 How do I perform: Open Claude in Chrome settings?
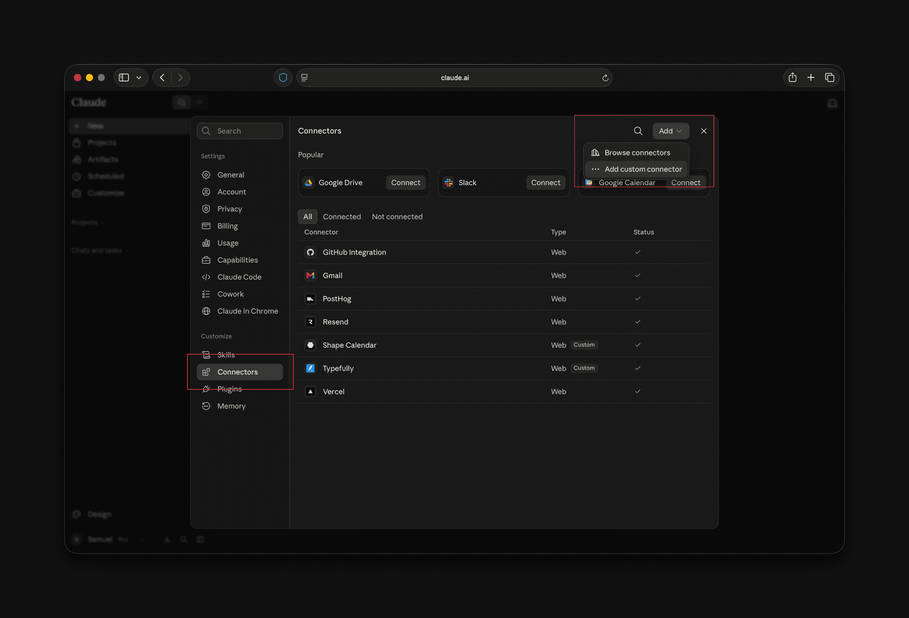(x=240, y=311)
